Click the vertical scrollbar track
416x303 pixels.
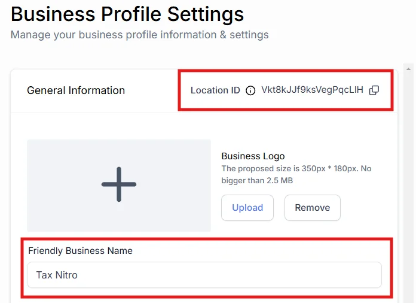[x=409, y=186]
